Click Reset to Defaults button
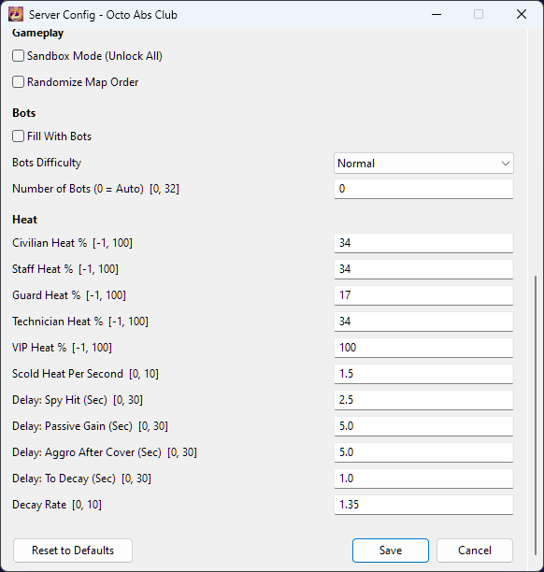544x572 pixels. click(73, 551)
